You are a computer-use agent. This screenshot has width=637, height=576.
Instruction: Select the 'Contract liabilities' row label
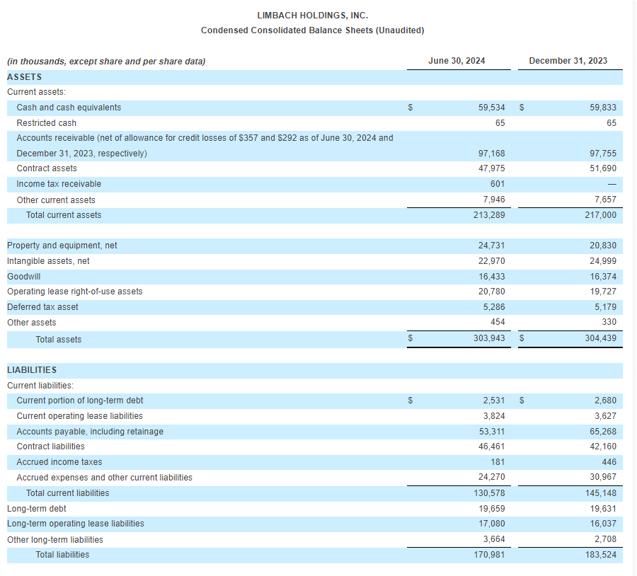click(x=51, y=447)
